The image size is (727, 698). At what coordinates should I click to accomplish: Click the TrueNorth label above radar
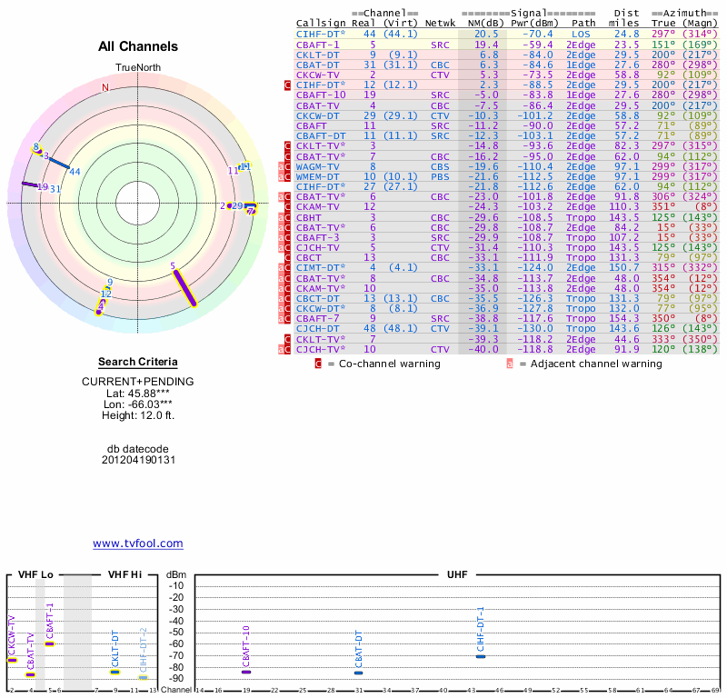137,69
